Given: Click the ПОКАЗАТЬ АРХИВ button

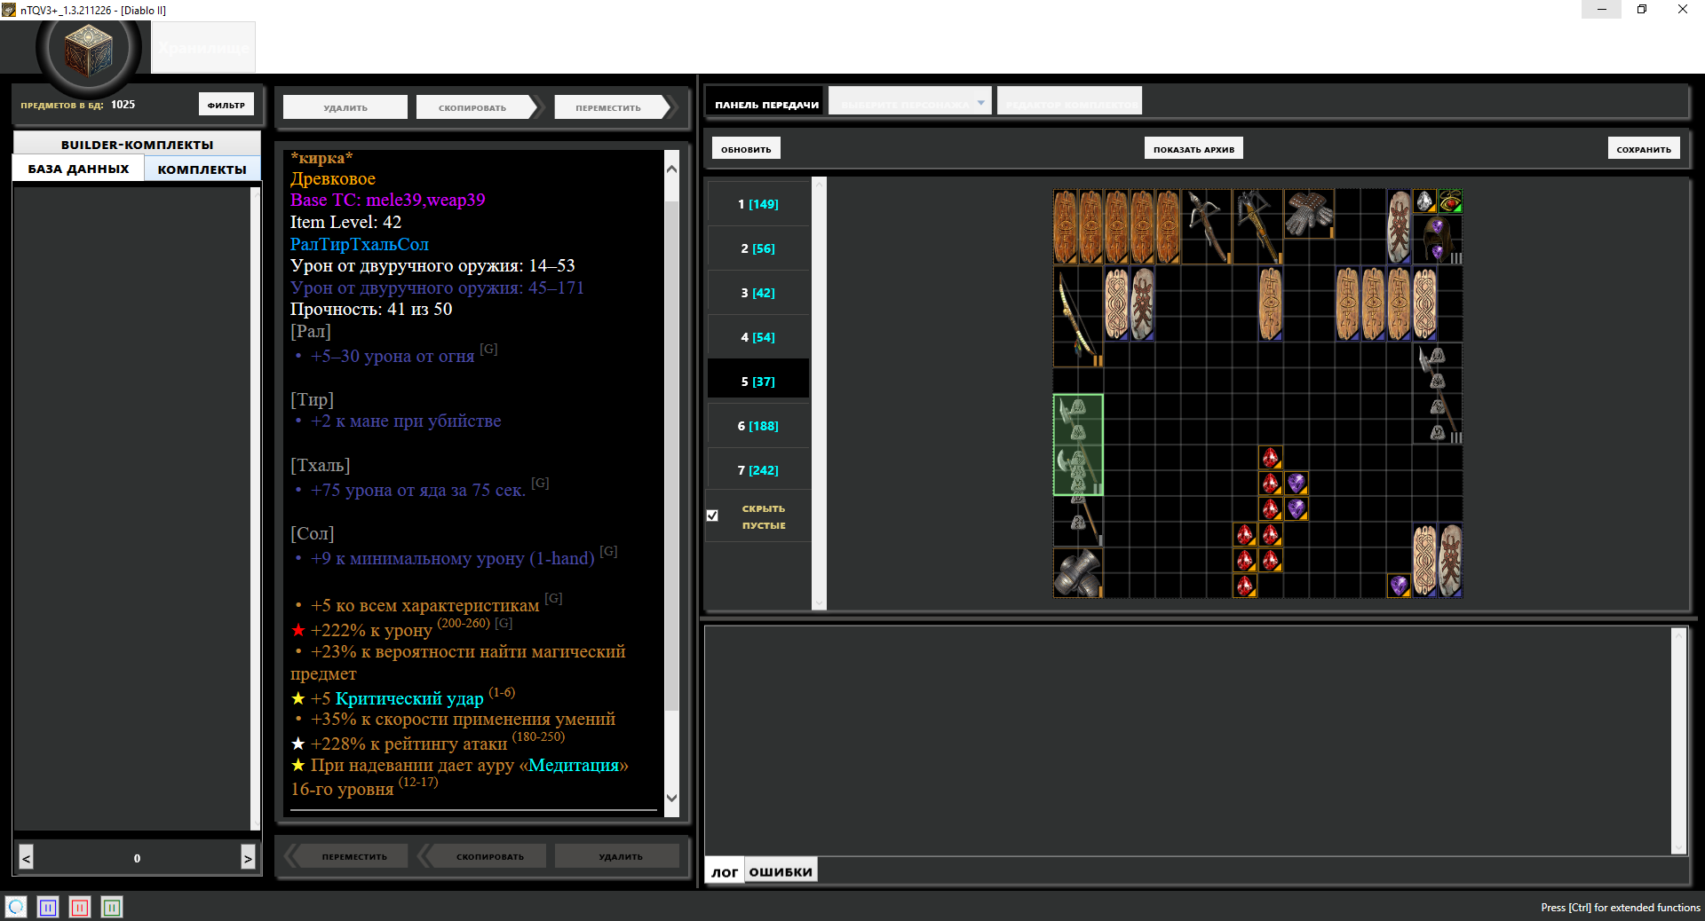Looking at the screenshot, I should click(x=1193, y=149).
